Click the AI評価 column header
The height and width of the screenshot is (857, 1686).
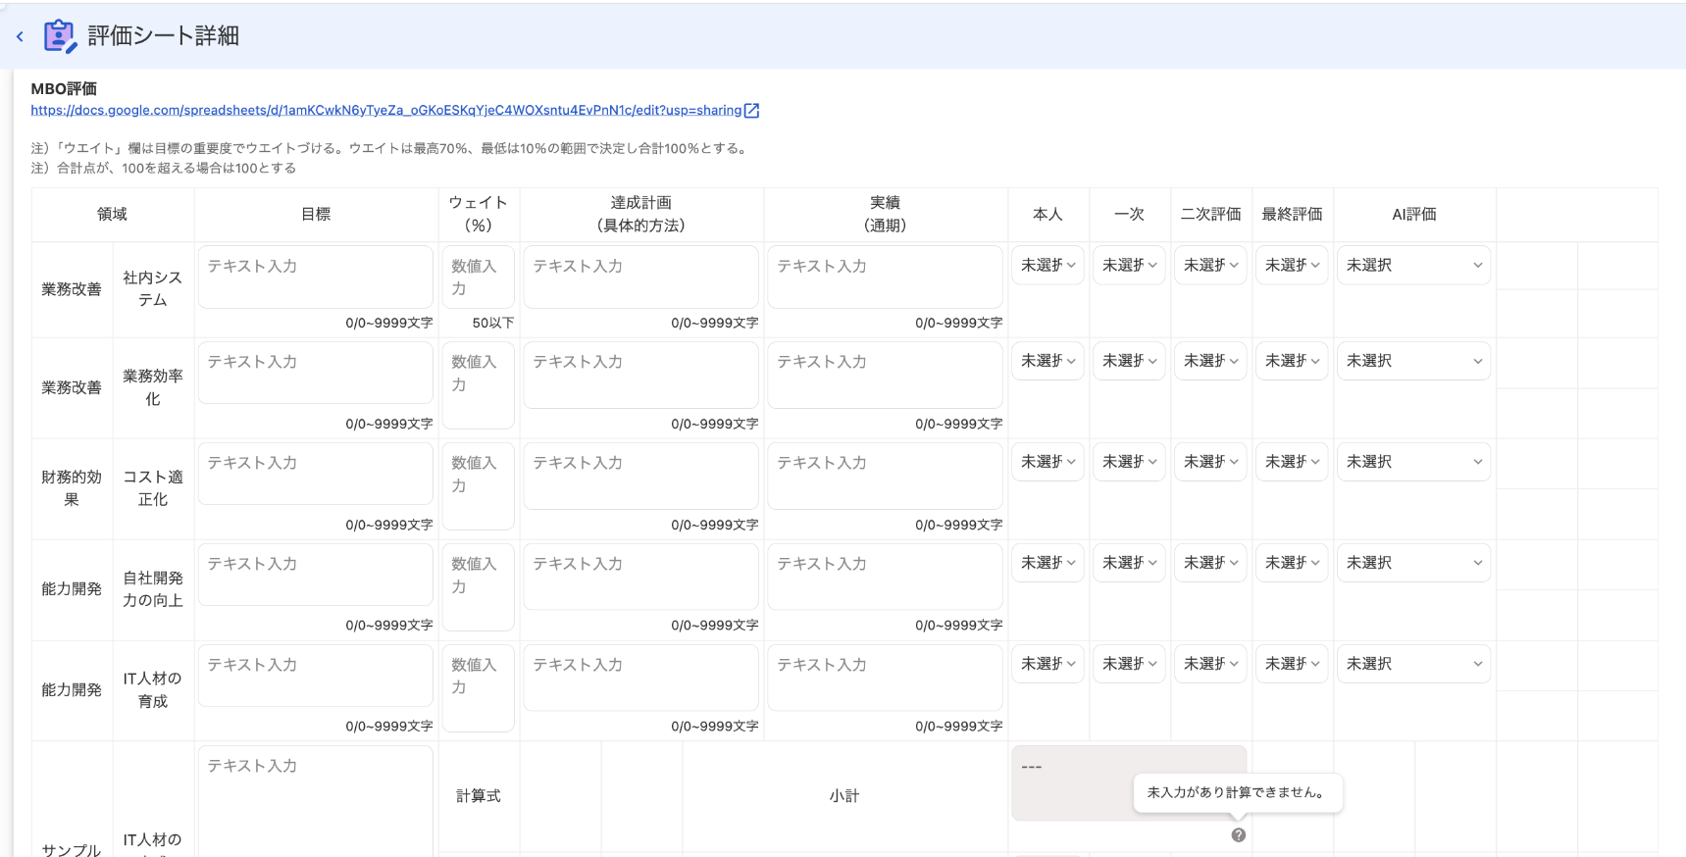click(x=1414, y=214)
